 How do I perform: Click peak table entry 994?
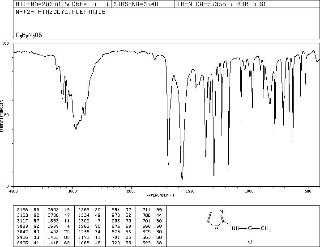116,210
